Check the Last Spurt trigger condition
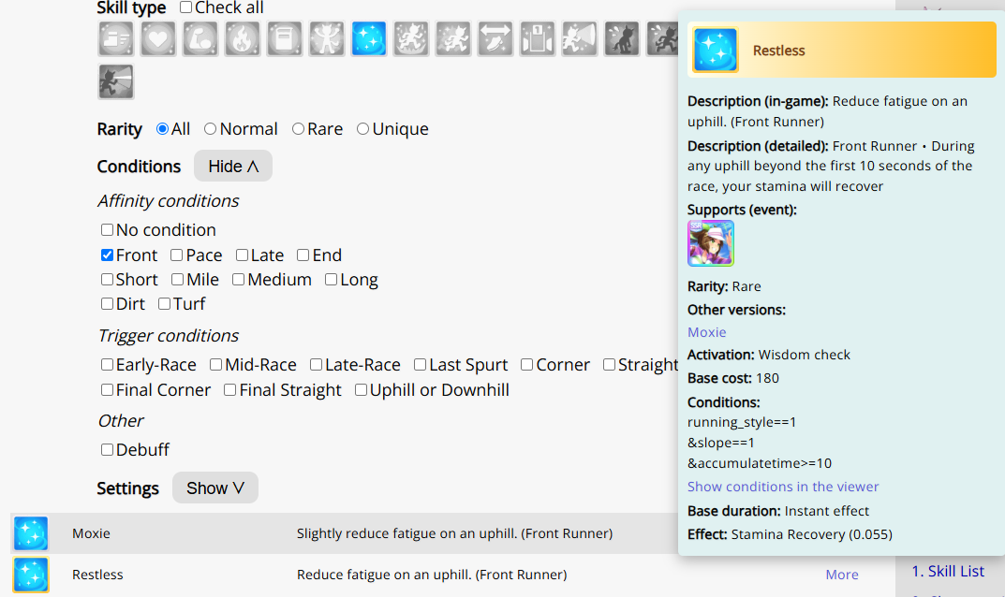Image resolution: width=1005 pixels, height=597 pixels. coord(420,365)
